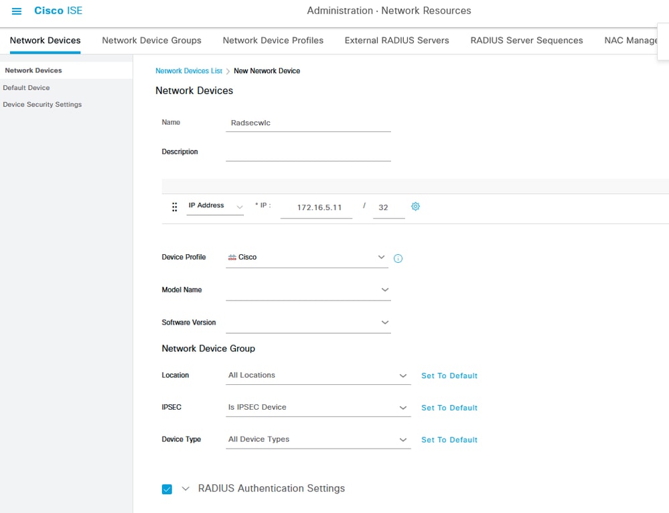Select Network Devices in the sidebar
669x513 pixels.
(x=66, y=70)
